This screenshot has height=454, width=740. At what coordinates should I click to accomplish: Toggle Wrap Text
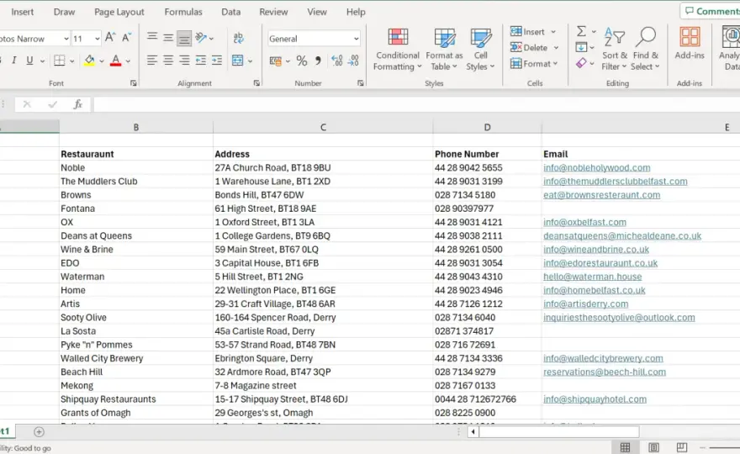238,38
